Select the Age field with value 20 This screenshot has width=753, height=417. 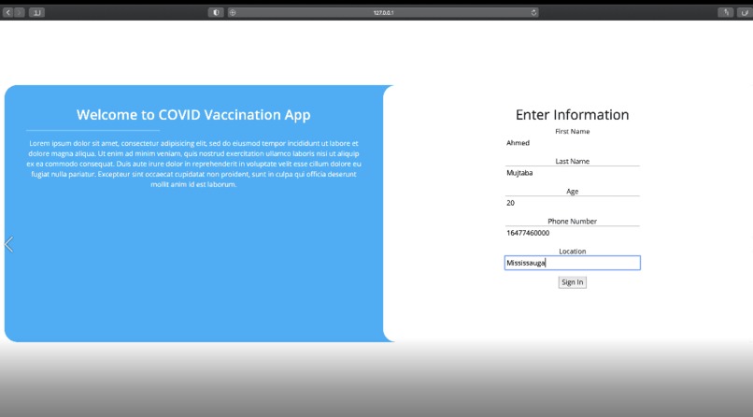click(x=572, y=203)
